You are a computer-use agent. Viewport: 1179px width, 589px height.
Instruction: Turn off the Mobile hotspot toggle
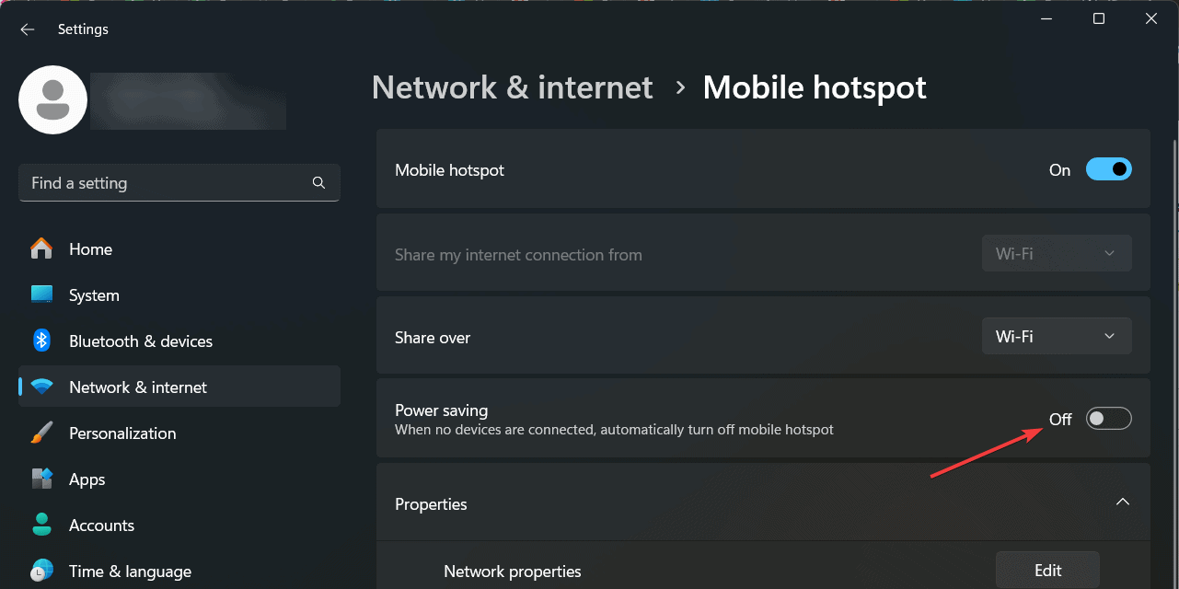click(x=1108, y=169)
